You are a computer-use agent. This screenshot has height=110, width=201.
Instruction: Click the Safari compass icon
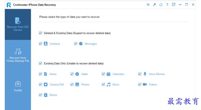[77, 74]
